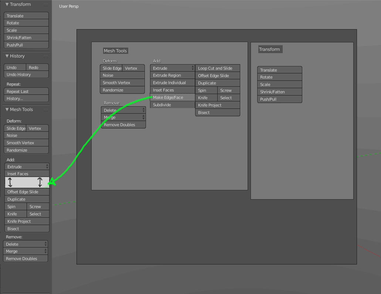
Task: Click Vertex slide in the sidebar
Action: (x=37, y=128)
